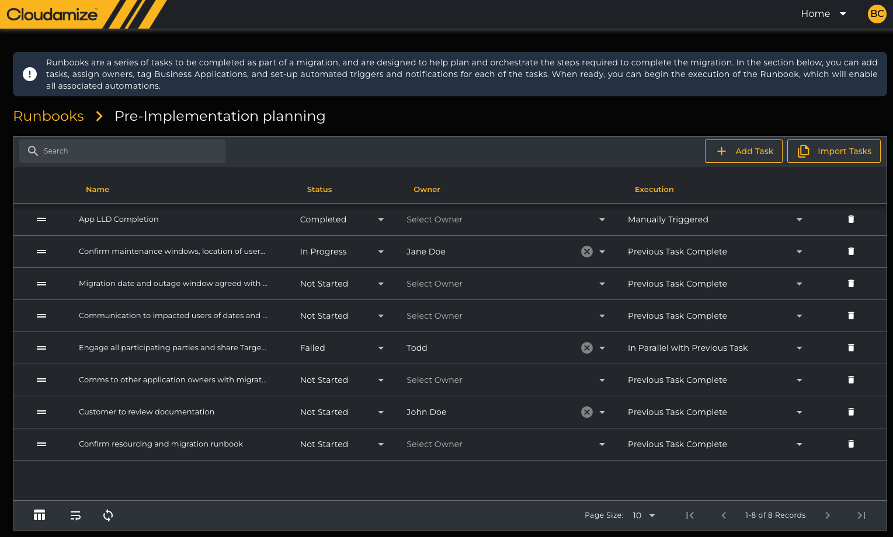Viewport: 893px width, 537px height.
Task: Open execution dropdown for Confirm resourcing and migration runbook
Action: click(715, 444)
